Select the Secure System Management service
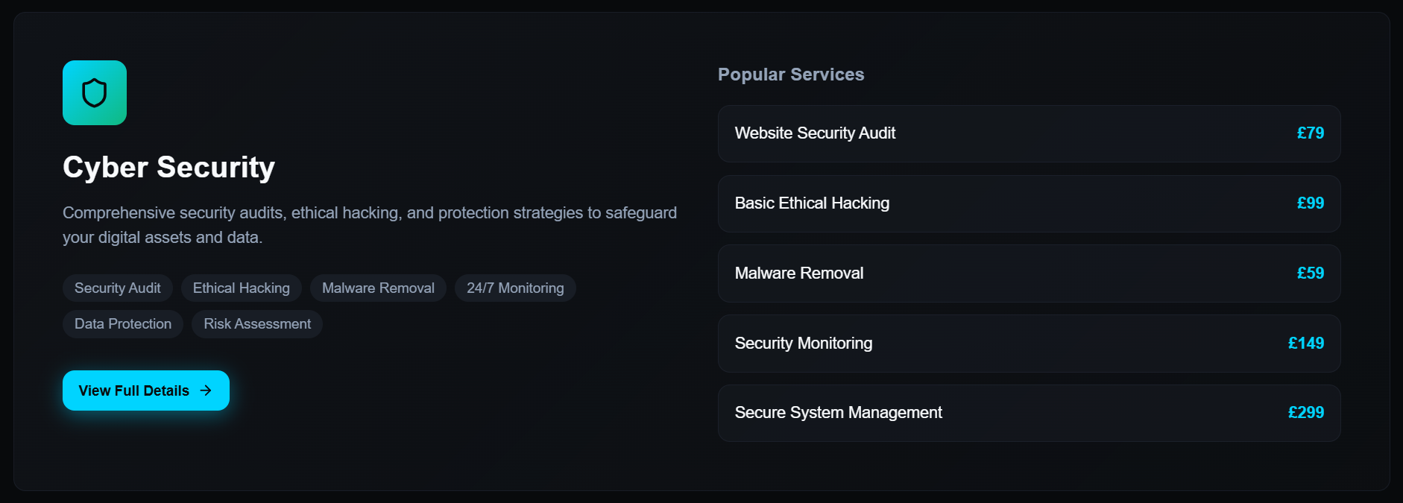This screenshot has width=1403, height=503. (x=1029, y=413)
